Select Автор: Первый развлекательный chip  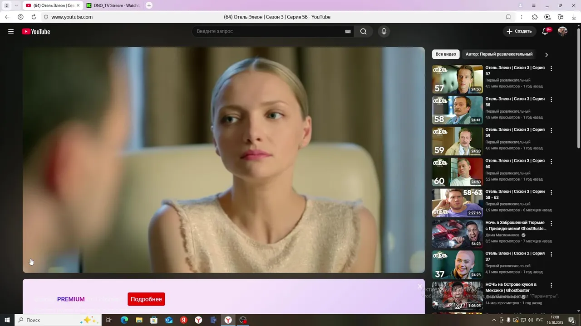pos(499,54)
